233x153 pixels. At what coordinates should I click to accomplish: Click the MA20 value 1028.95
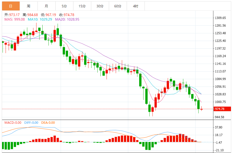click(73, 19)
